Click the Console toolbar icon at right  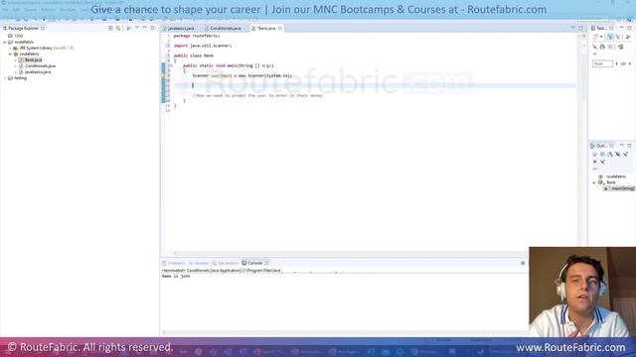[523, 263]
